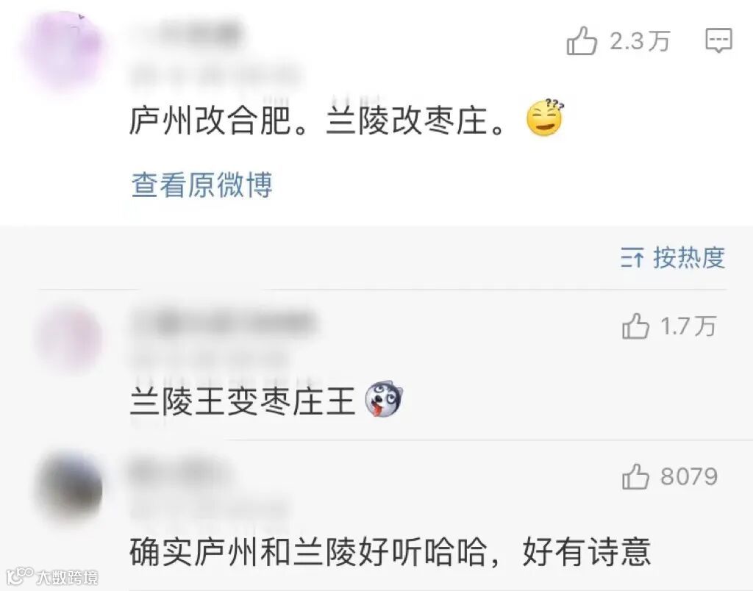
Task: Tap thumbs-up on 8079-likes comment
Action: pos(635,476)
